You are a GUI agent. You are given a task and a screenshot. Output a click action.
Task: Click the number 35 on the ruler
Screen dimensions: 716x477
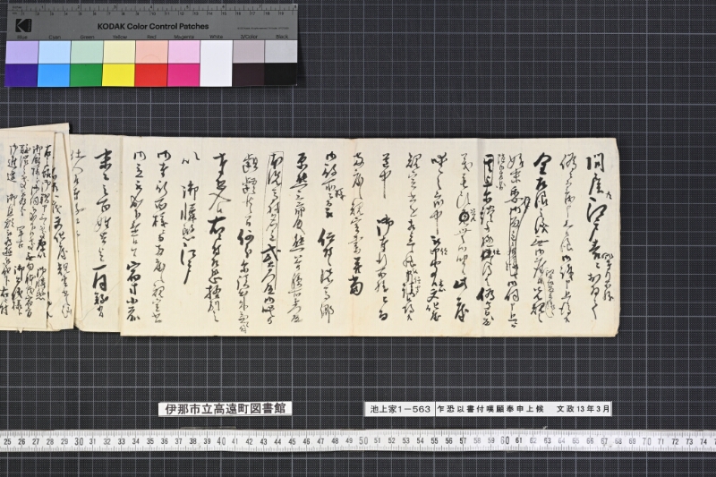150,441
